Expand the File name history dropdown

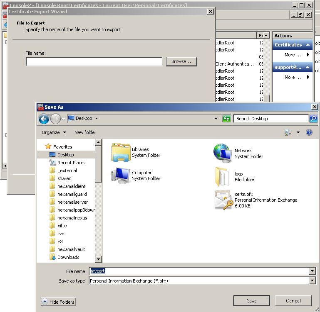pyautogui.click(x=312, y=271)
